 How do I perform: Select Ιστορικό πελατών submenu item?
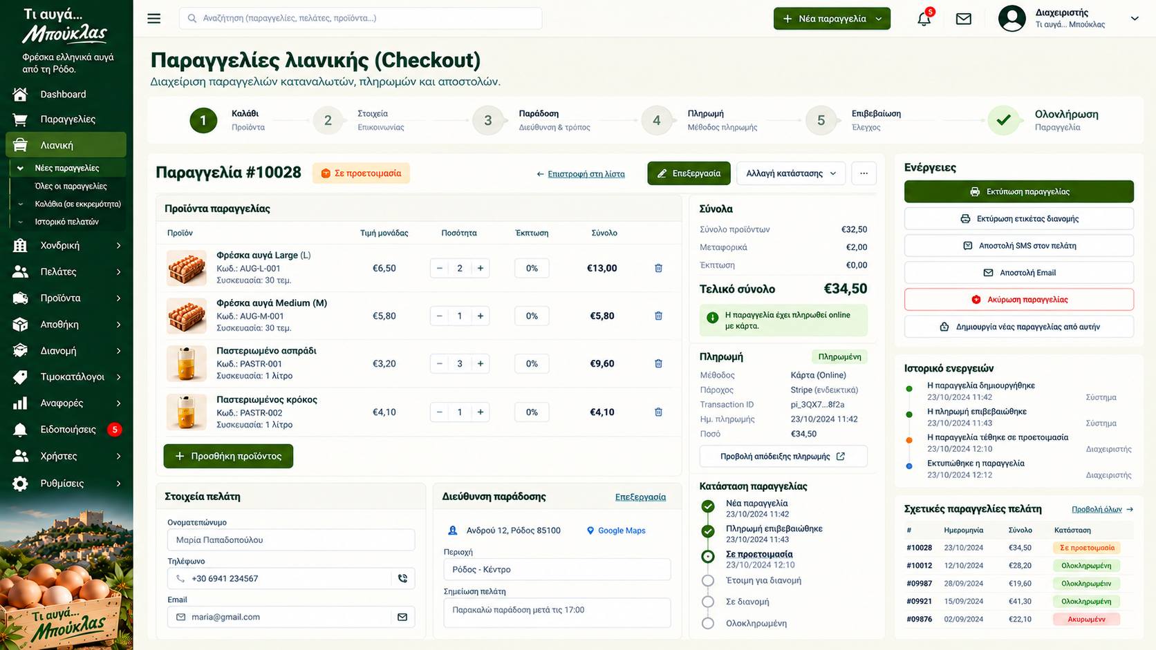click(x=66, y=222)
